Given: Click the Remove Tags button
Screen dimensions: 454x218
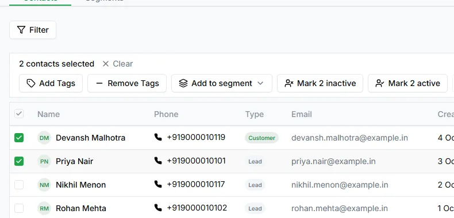Looking at the screenshot, I should click(127, 83).
